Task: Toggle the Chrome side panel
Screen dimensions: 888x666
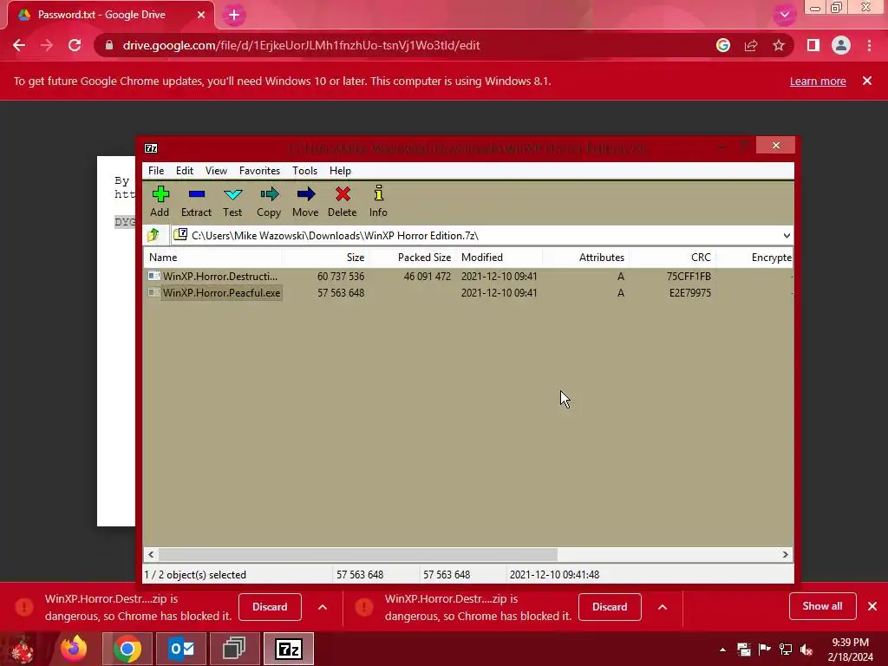Action: [x=813, y=45]
